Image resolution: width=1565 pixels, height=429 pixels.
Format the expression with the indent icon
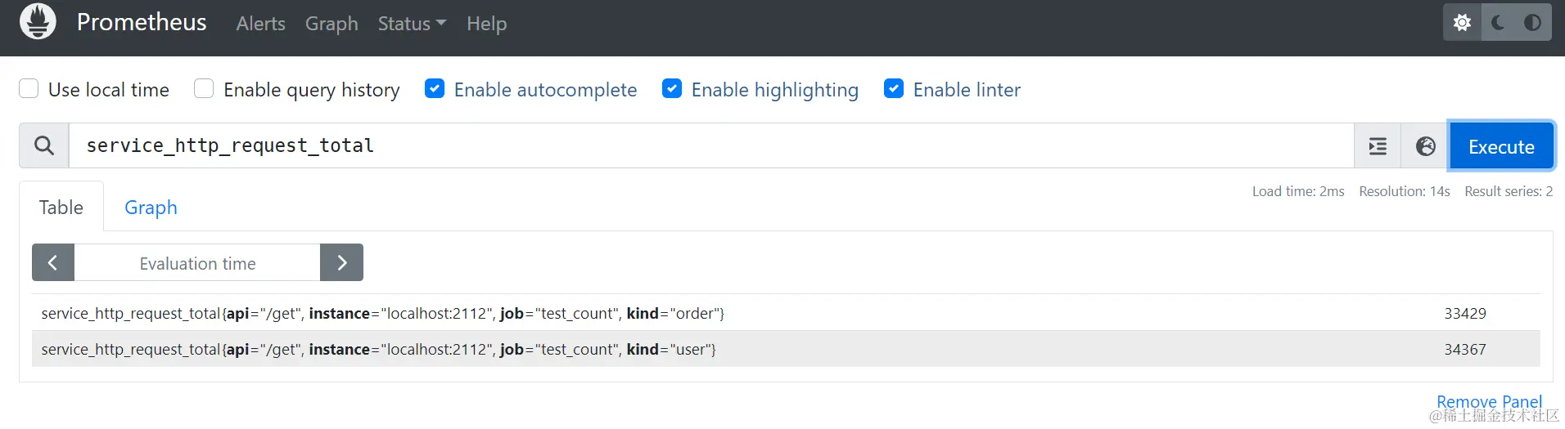pos(1378,146)
